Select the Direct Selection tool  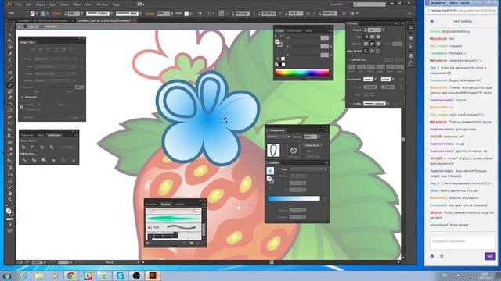coord(9,34)
